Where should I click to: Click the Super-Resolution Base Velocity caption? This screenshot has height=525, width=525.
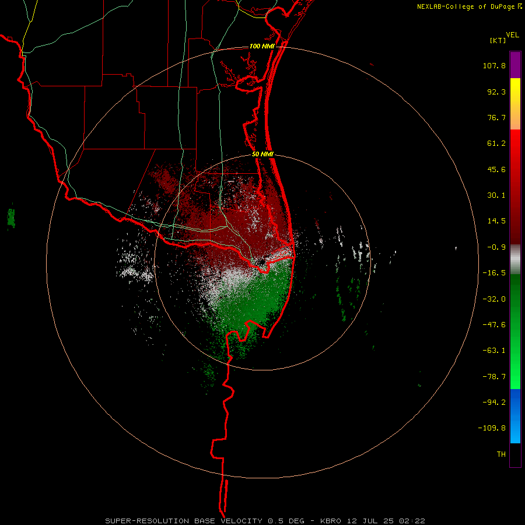click(265, 521)
